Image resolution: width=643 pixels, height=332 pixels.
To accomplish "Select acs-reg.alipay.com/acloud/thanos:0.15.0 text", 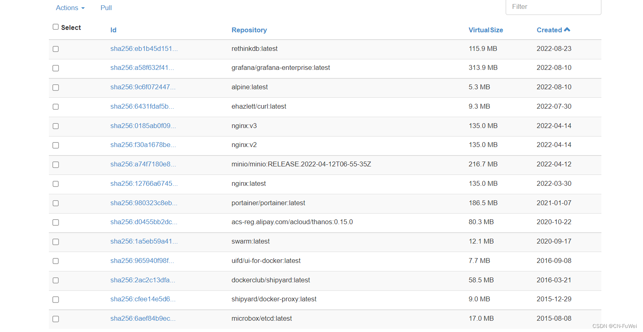I will coord(292,222).
